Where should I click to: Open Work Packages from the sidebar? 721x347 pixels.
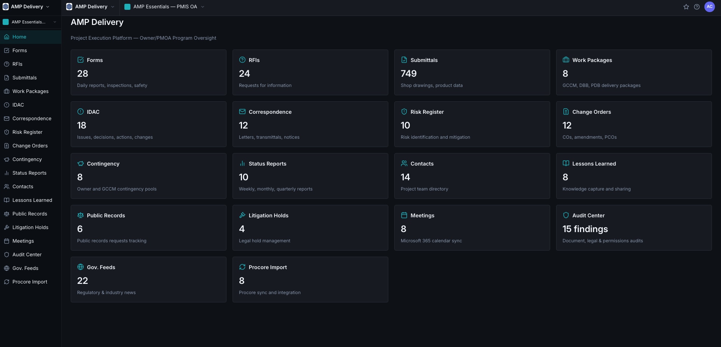pos(31,91)
